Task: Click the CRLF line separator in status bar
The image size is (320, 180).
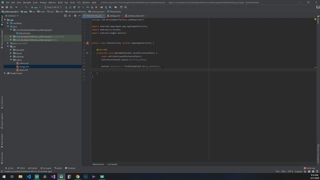Action: click(283, 171)
